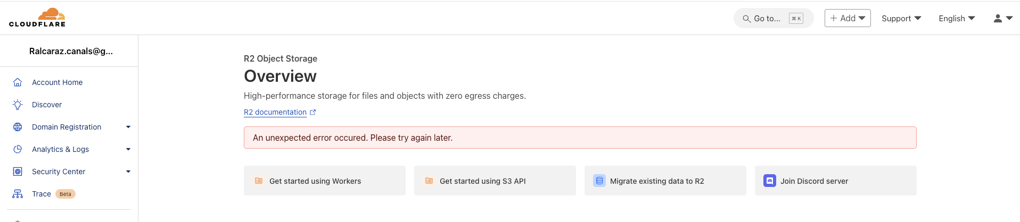The image size is (1020, 222).
Task: Expand the Security Center submenu arrow
Action: tap(128, 172)
